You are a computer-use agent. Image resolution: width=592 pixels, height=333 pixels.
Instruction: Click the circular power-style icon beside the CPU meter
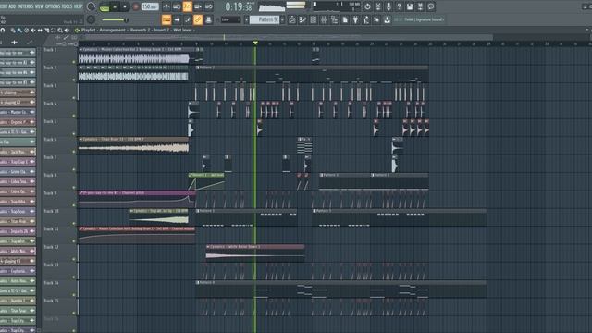(x=367, y=6)
